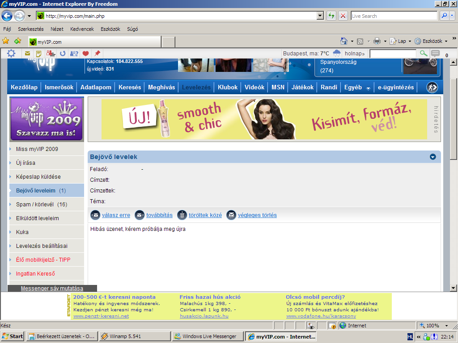Image resolution: width=458 pixels, height=343 pixels.
Task: Click the trash icon beside töröltek közé
Action: 182,215
